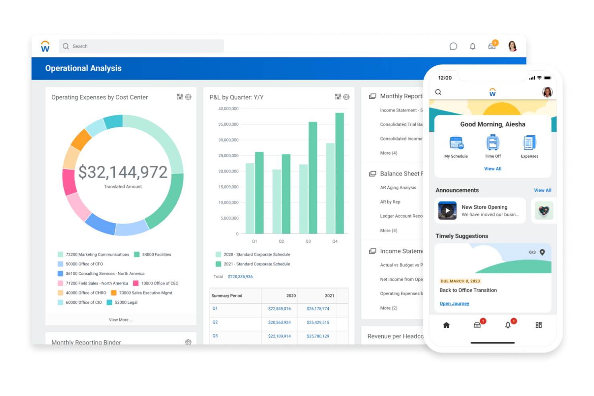Click Q1 in Summary Period table

coord(215,308)
